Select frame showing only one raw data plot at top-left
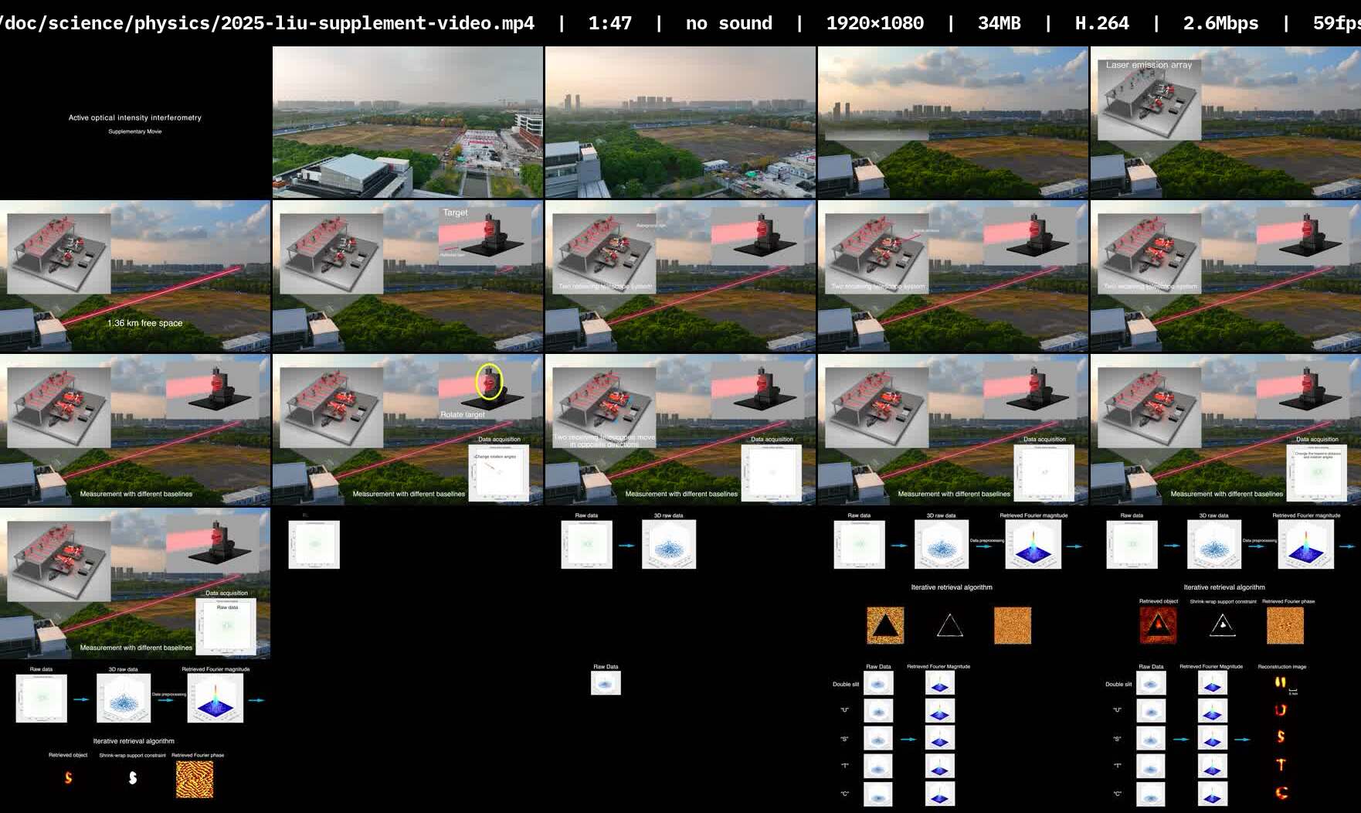Viewport: 1361px width, 813px height. (x=408, y=583)
